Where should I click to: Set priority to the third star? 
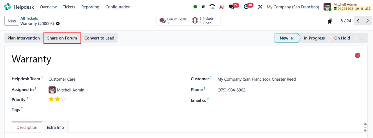(x=64, y=99)
